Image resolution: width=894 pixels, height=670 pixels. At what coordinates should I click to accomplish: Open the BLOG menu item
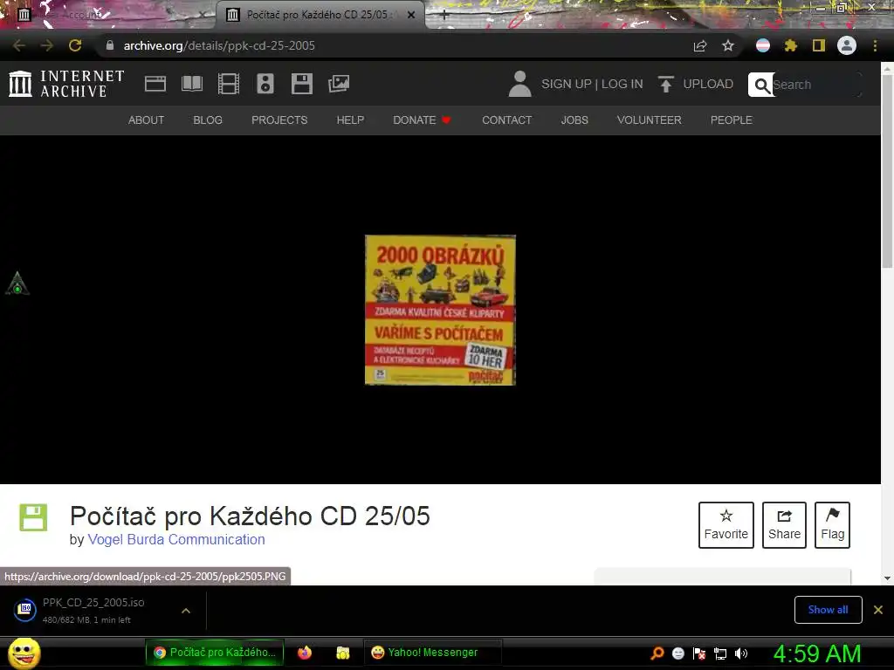208,120
